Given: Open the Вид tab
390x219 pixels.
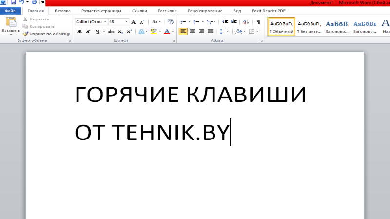Looking at the screenshot, I should click(237, 11).
